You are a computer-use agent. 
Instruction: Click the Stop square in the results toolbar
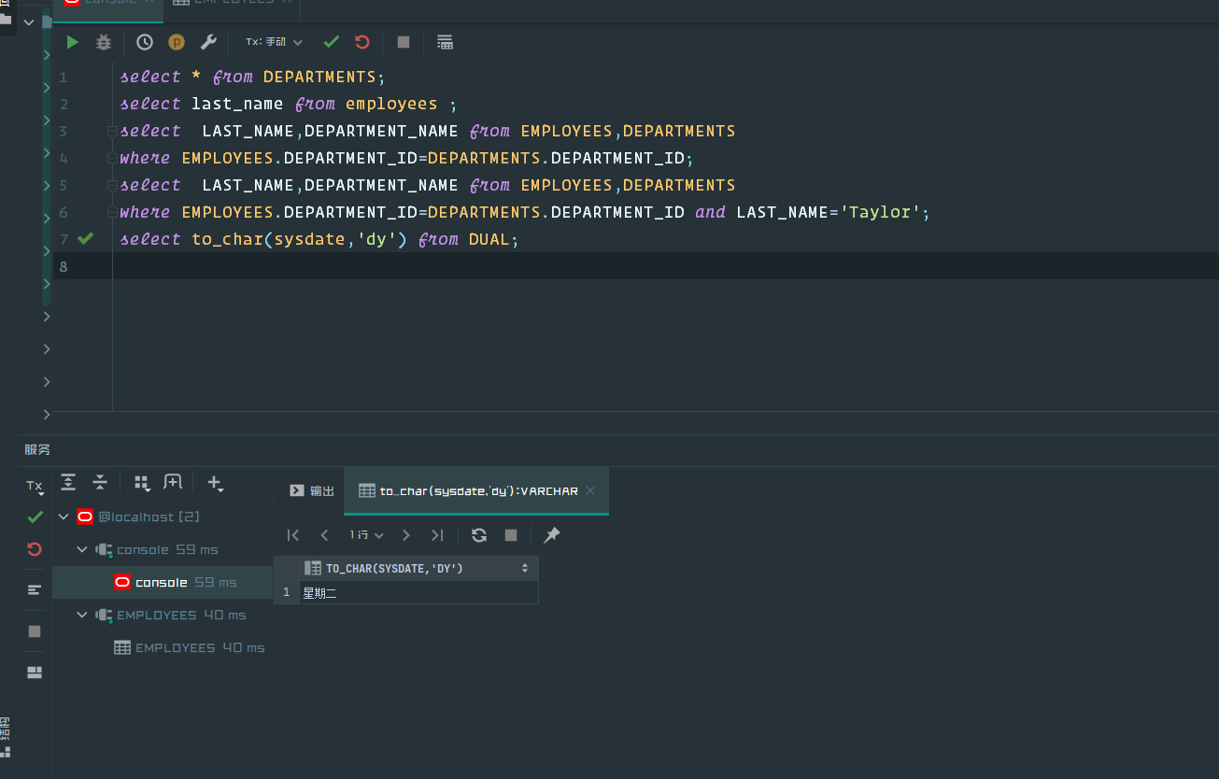[511, 535]
